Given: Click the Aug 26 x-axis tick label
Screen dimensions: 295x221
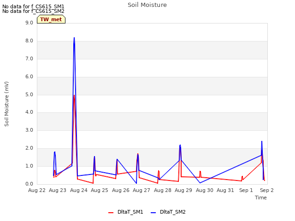Looking at the screenshot, I should tap(121, 190).
